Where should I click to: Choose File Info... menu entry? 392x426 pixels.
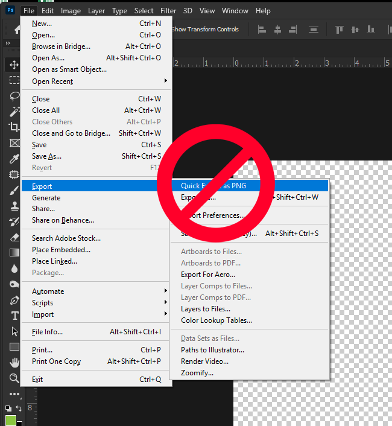click(x=96, y=332)
